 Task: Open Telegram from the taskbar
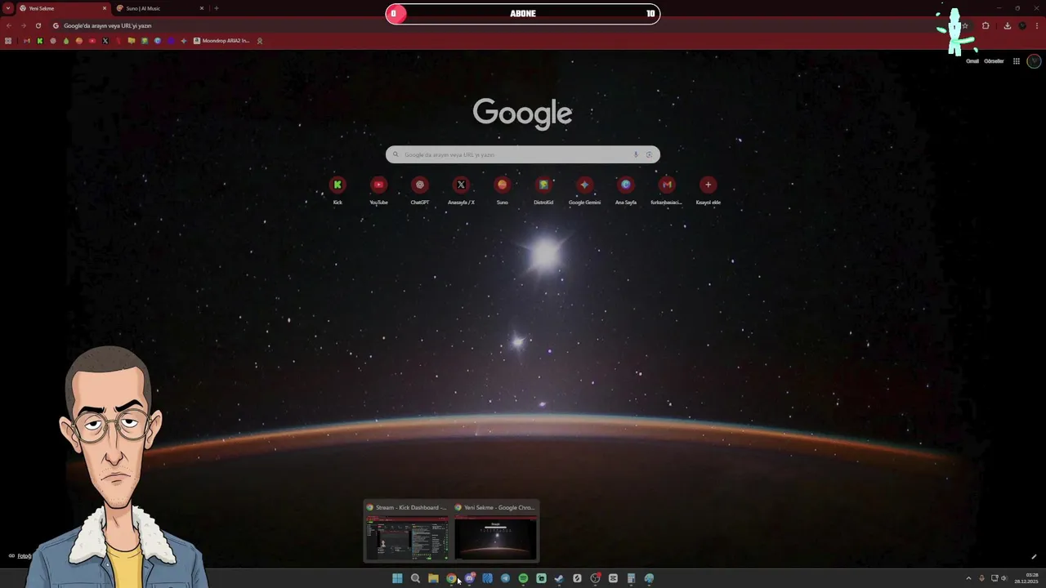pos(505,578)
